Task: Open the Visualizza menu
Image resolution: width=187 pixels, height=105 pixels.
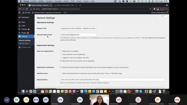Action: coord(49,1)
